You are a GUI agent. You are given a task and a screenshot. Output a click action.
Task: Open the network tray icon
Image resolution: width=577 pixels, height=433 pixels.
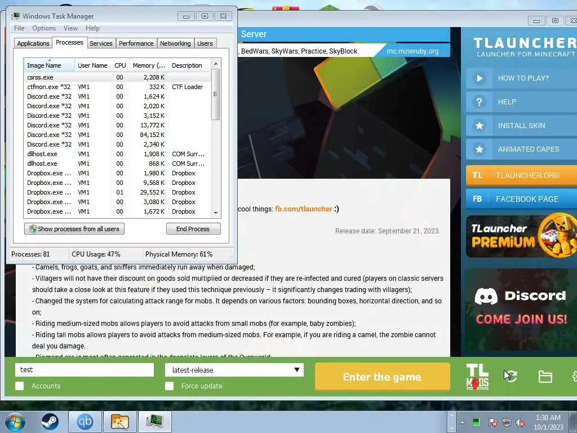[507, 422]
